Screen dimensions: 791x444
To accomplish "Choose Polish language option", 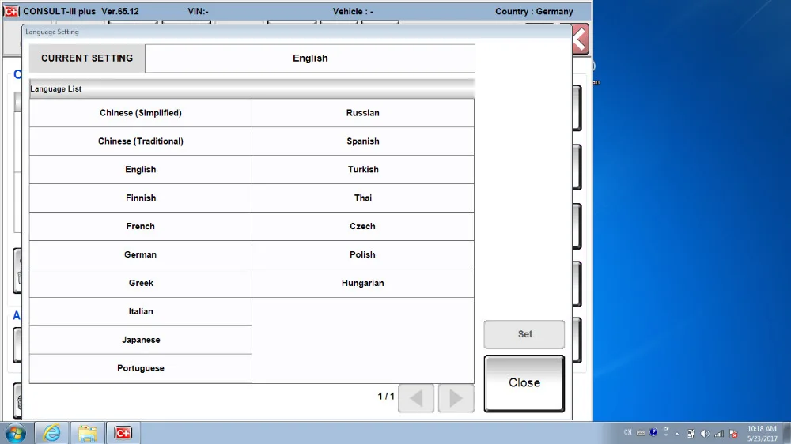I will [363, 254].
